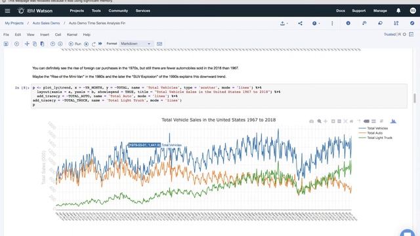Enable compare data on hover
Viewport: 420px width, 236px height.
click(373, 121)
